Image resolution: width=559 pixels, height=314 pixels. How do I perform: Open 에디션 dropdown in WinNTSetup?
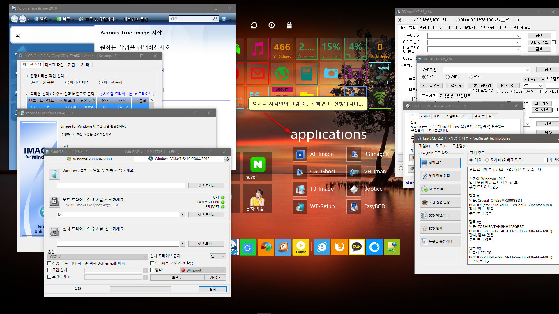(98, 257)
